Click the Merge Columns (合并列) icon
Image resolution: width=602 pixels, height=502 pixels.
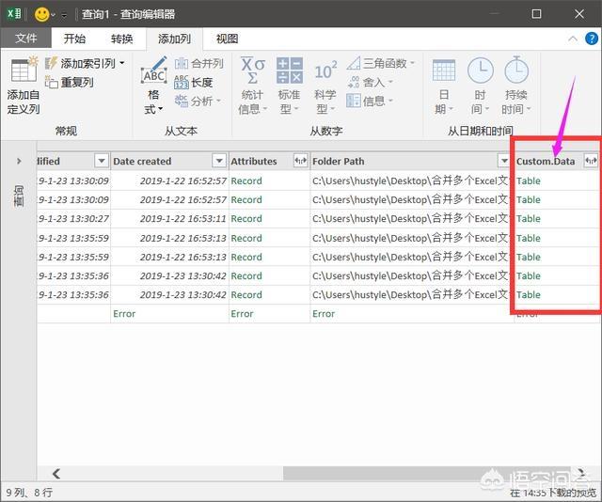tap(182, 63)
